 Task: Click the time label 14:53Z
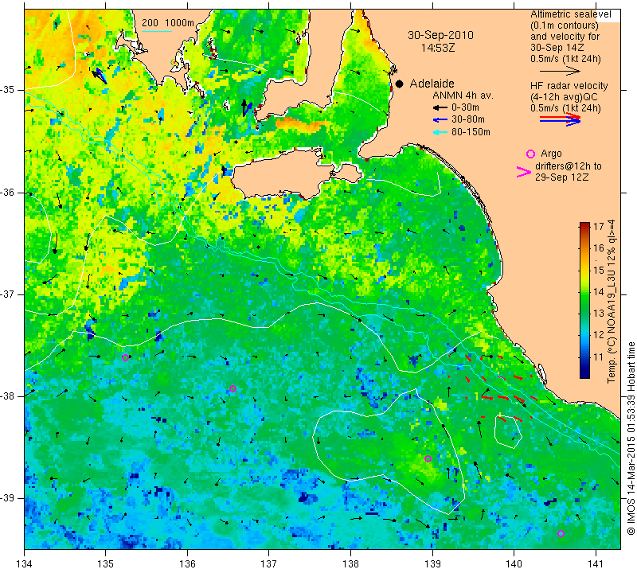[437, 48]
